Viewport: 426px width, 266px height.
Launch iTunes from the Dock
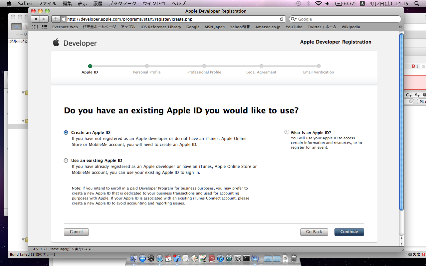(220, 258)
